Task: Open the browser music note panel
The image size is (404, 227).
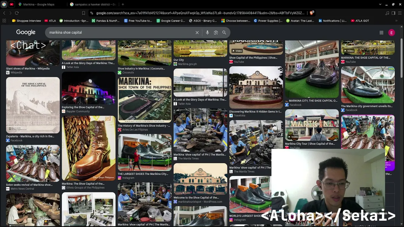Action: pos(387,13)
